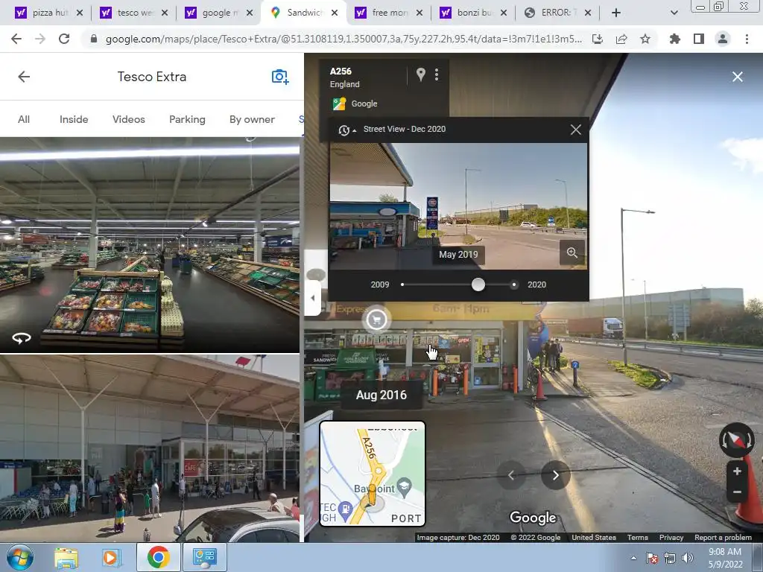Open the All photos tab
The width and height of the screenshot is (763, 572).
(24, 119)
